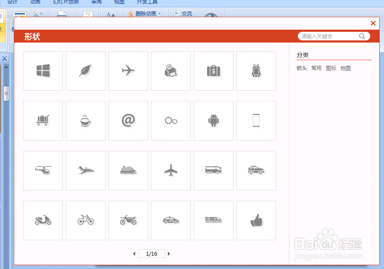Insert the steaming coffee cup shape
384x269 pixels.
86,121
